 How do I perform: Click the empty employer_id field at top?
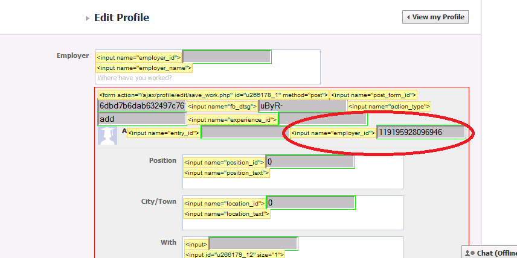pyautogui.click(x=226, y=57)
